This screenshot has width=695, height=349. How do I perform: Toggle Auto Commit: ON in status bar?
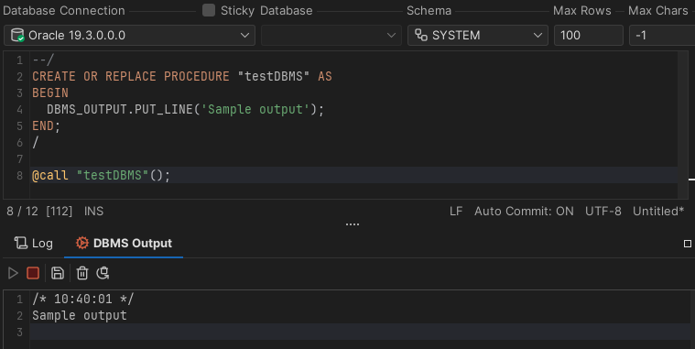click(524, 211)
